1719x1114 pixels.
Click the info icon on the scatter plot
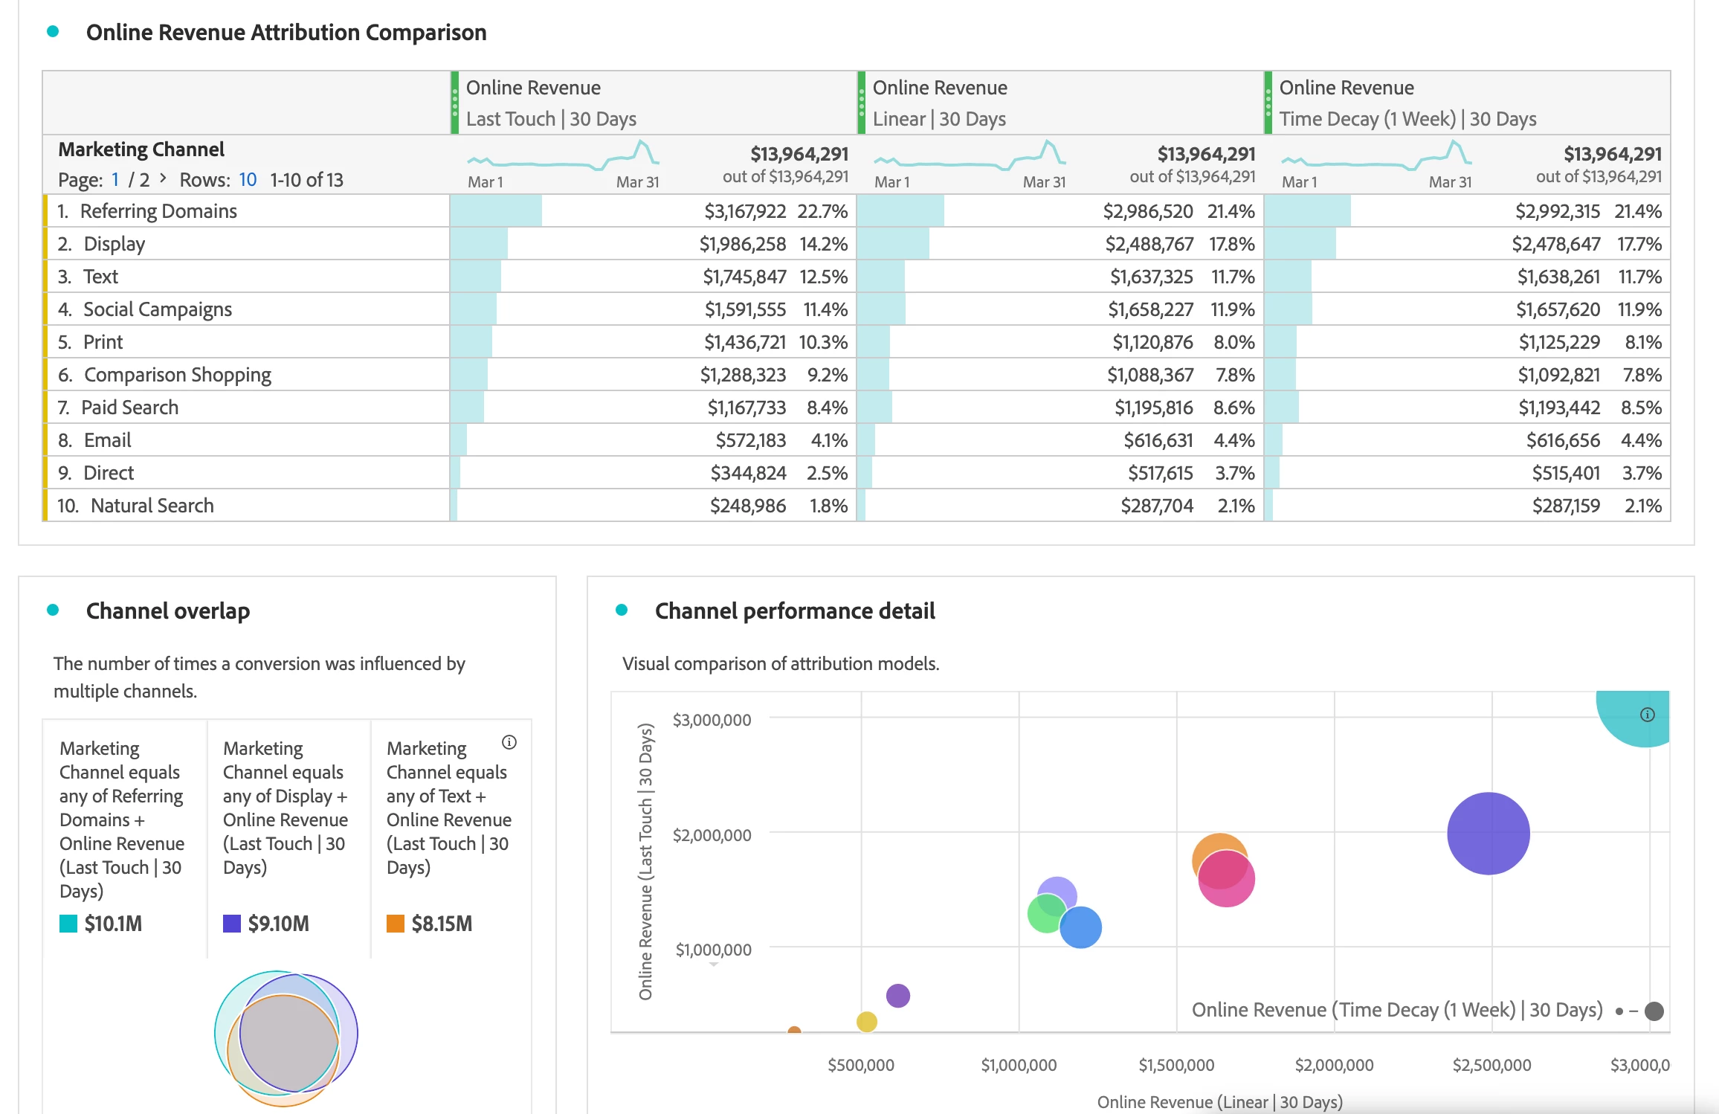(1648, 715)
